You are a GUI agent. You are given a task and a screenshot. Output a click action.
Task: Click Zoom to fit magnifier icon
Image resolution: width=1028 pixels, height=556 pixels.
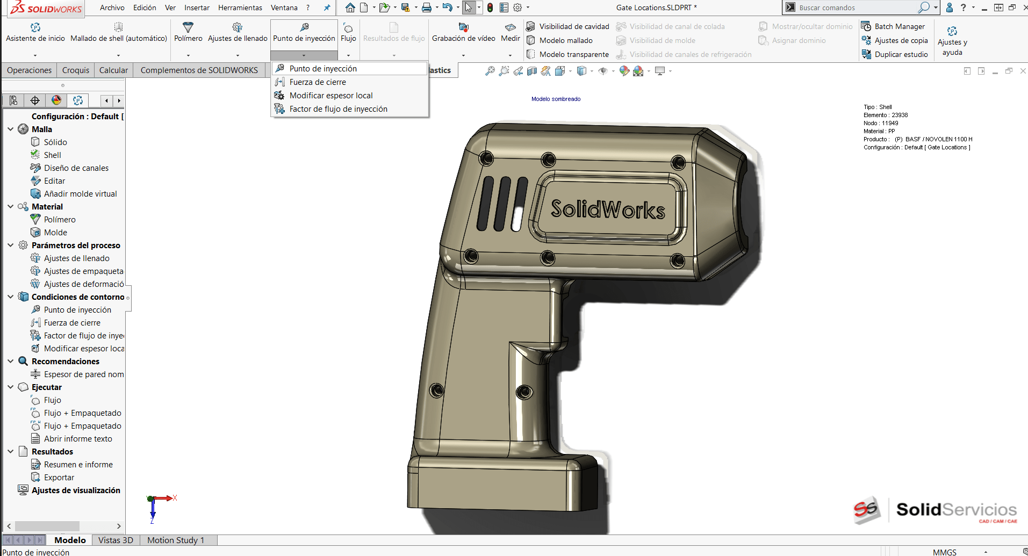[x=490, y=71]
